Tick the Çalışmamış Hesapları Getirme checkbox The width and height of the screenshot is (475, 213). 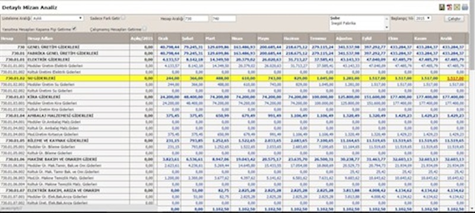(144, 28)
